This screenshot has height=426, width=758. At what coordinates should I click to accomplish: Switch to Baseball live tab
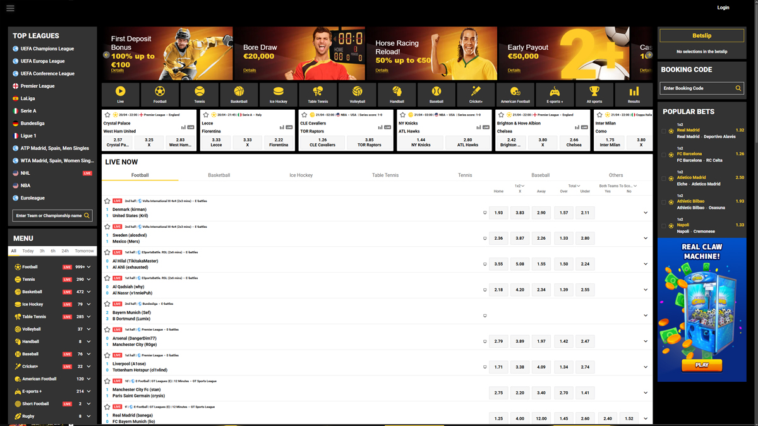[541, 175]
